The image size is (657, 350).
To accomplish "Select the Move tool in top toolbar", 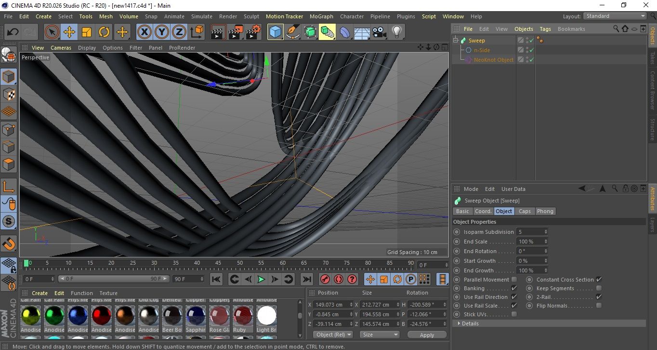I will click(x=69, y=32).
